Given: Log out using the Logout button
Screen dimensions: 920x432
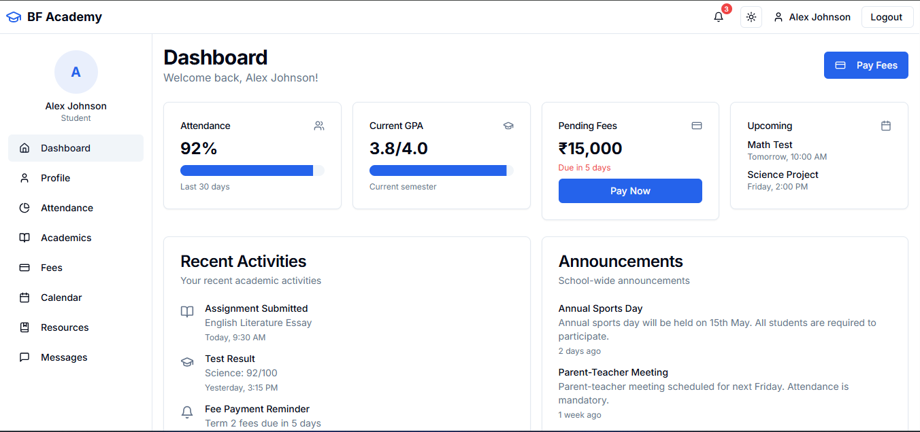Looking at the screenshot, I should tap(886, 17).
